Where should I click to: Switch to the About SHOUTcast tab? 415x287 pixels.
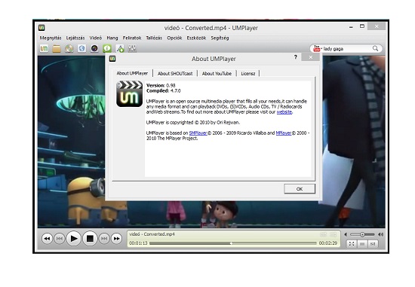(x=175, y=74)
